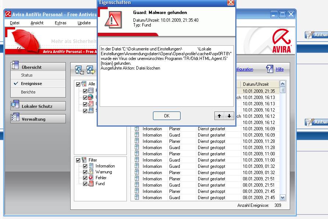Image resolution: width=328 pixels, height=219 pixels.
Task: Select Status in the Übersicht list
Action: point(27,75)
